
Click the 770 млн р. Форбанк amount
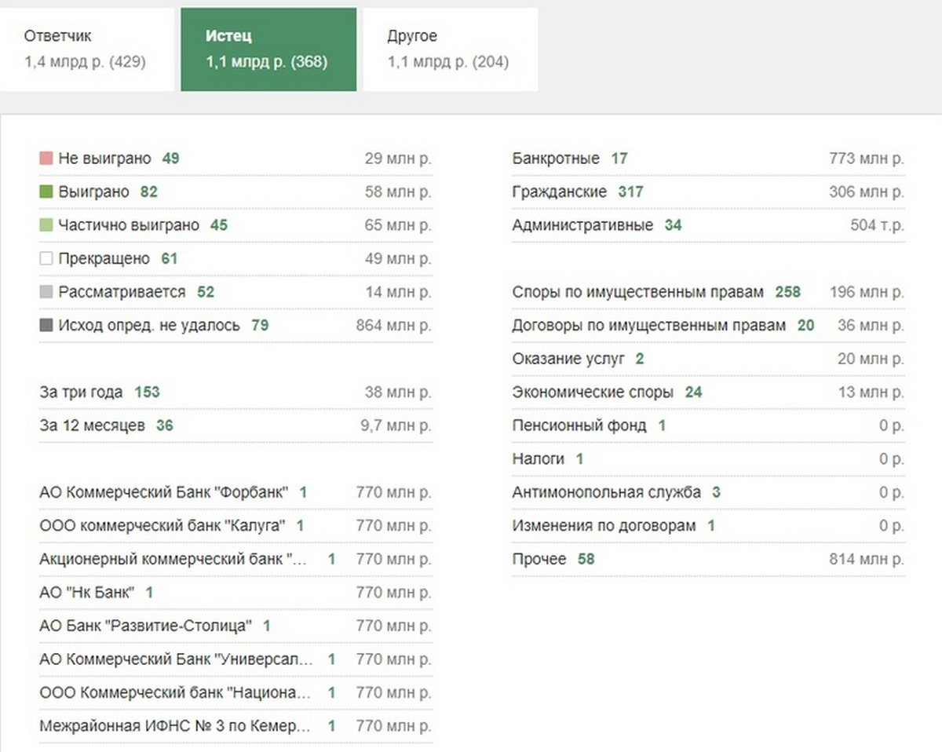tap(394, 492)
